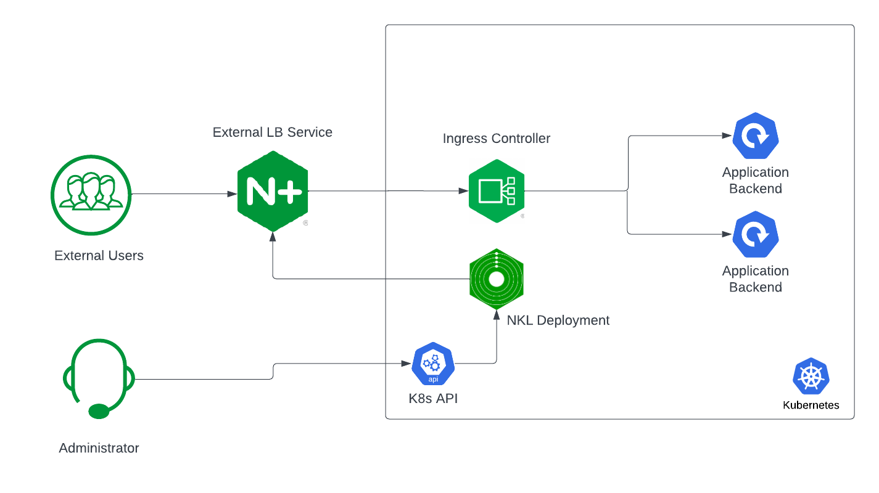Viewport: 879px width, 493px height.
Task: Select the Administrator text label
Action: click(x=99, y=448)
